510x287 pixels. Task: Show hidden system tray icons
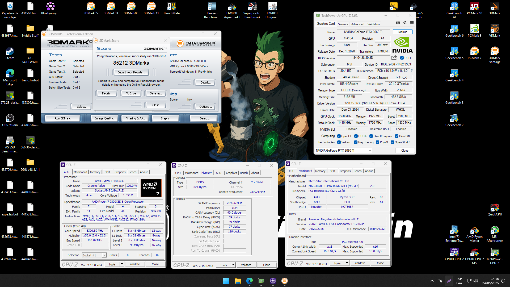(x=432, y=281)
